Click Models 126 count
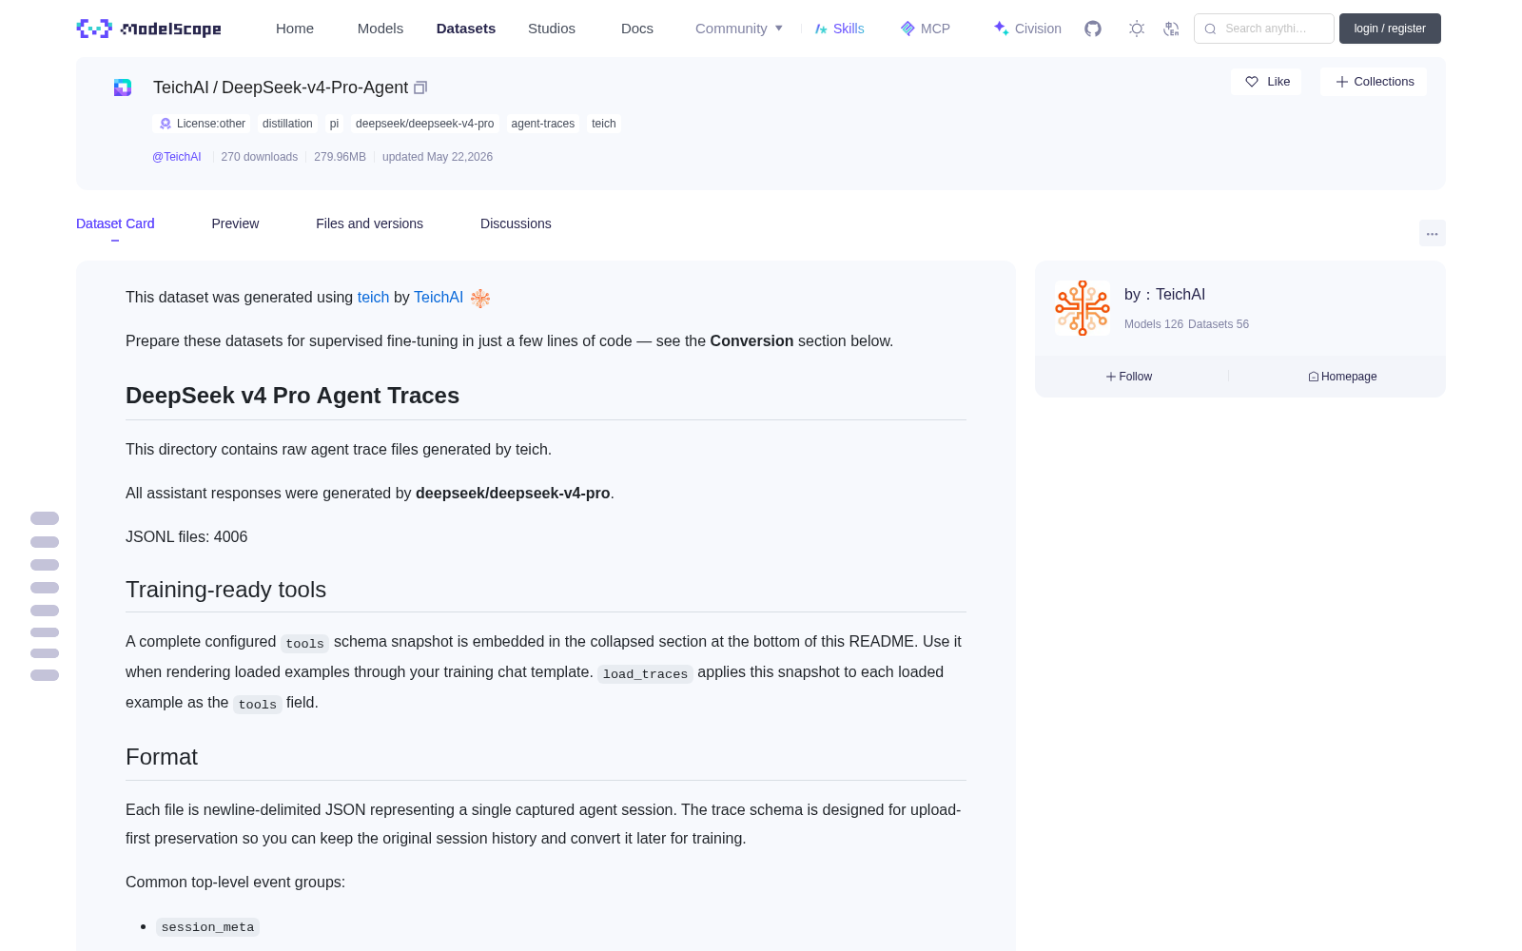The width and height of the screenshot is (1522, 951). 1154,324
